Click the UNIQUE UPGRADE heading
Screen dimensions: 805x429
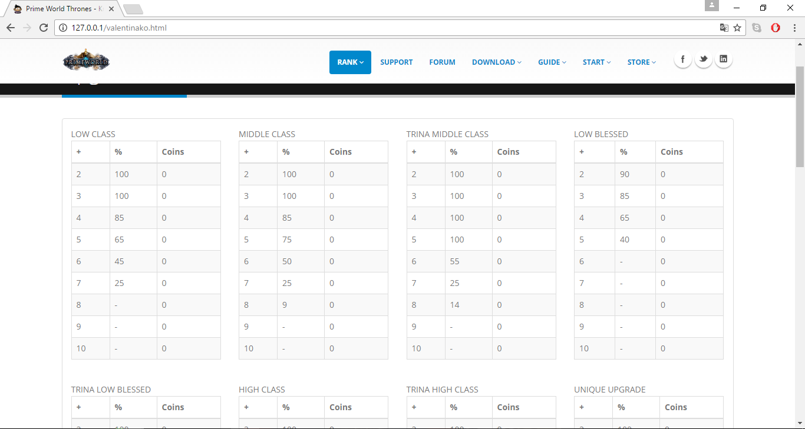coord(610,390)
